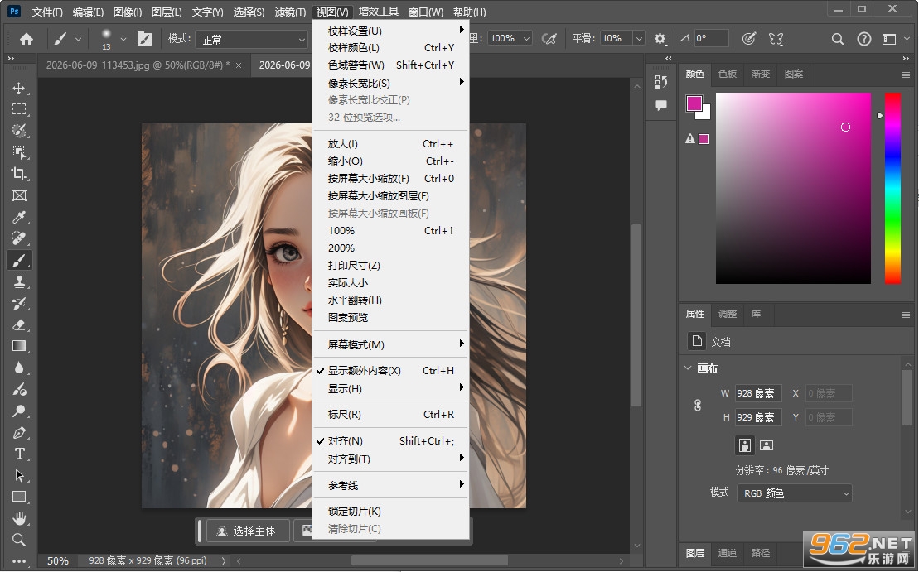Toggle symmetry paint butterfly icon
This screenshot has width=919, height=572.
[x=776, y=39]
